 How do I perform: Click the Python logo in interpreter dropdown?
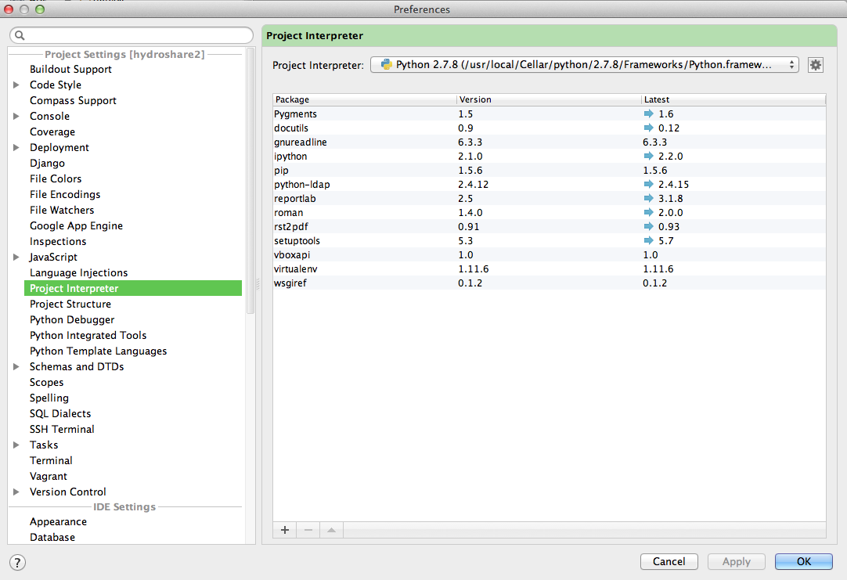(x=386, y=65)
